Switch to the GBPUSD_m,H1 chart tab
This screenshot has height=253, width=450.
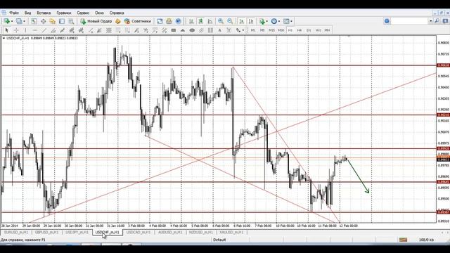(x=47, y=233)
